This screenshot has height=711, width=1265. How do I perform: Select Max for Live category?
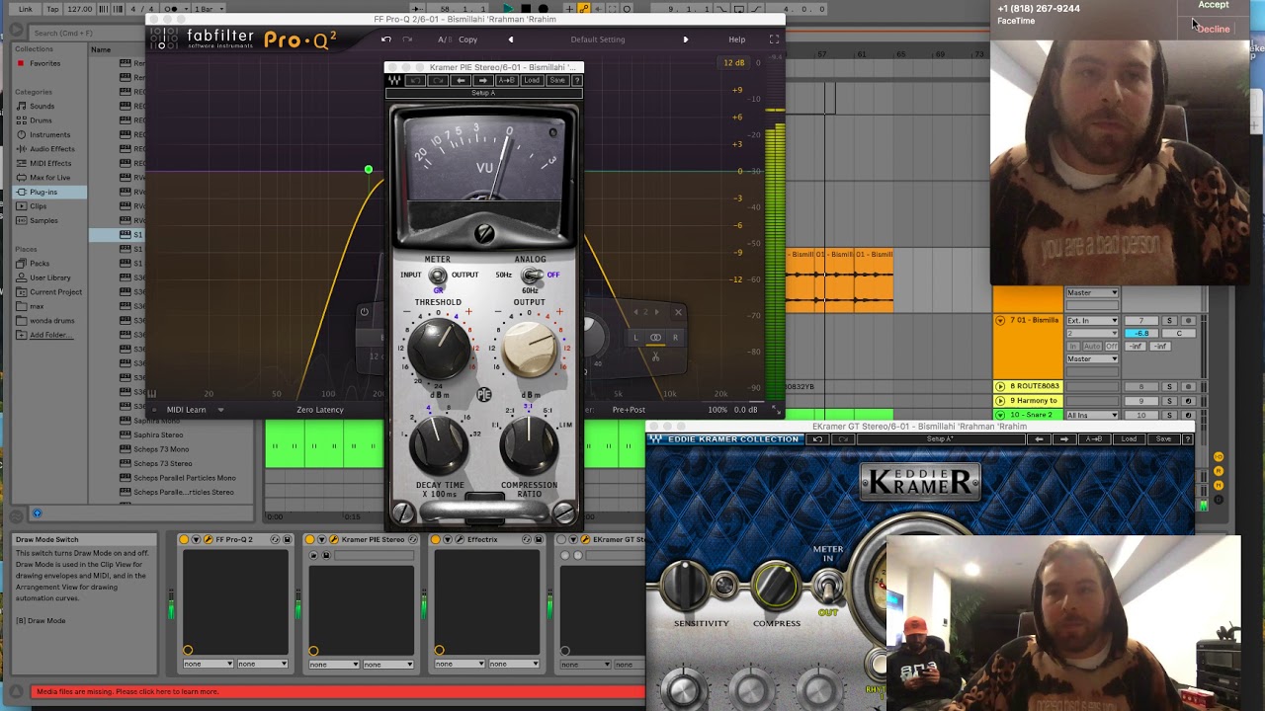pyautogui.click(x=49, y=178)
